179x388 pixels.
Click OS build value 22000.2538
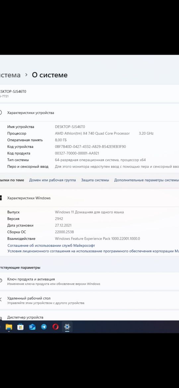point(64,232)
